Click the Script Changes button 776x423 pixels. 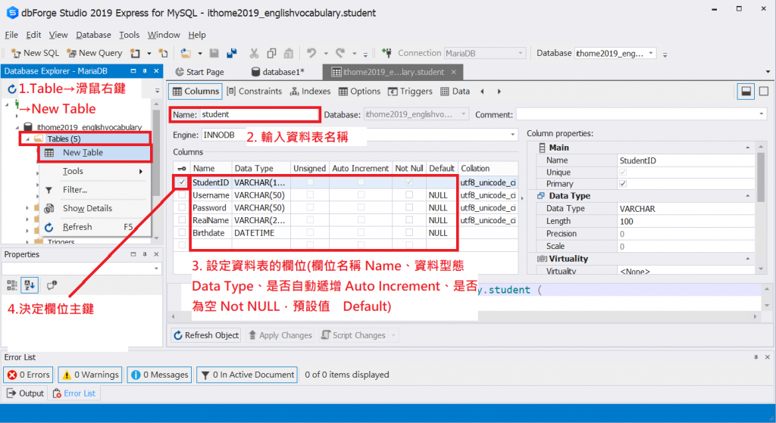[353, 335]
